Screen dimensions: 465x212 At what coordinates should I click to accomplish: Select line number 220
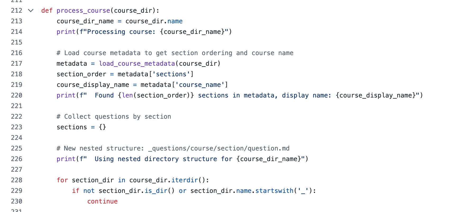coord(17,95)
